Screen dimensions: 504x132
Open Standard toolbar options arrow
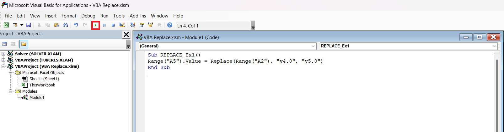tap(253, 26)
